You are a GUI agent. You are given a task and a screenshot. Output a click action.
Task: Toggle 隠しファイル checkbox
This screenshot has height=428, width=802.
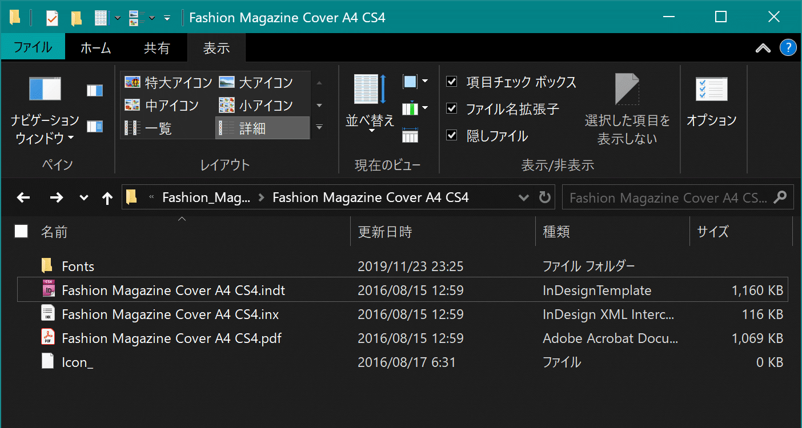pos(452,135)
